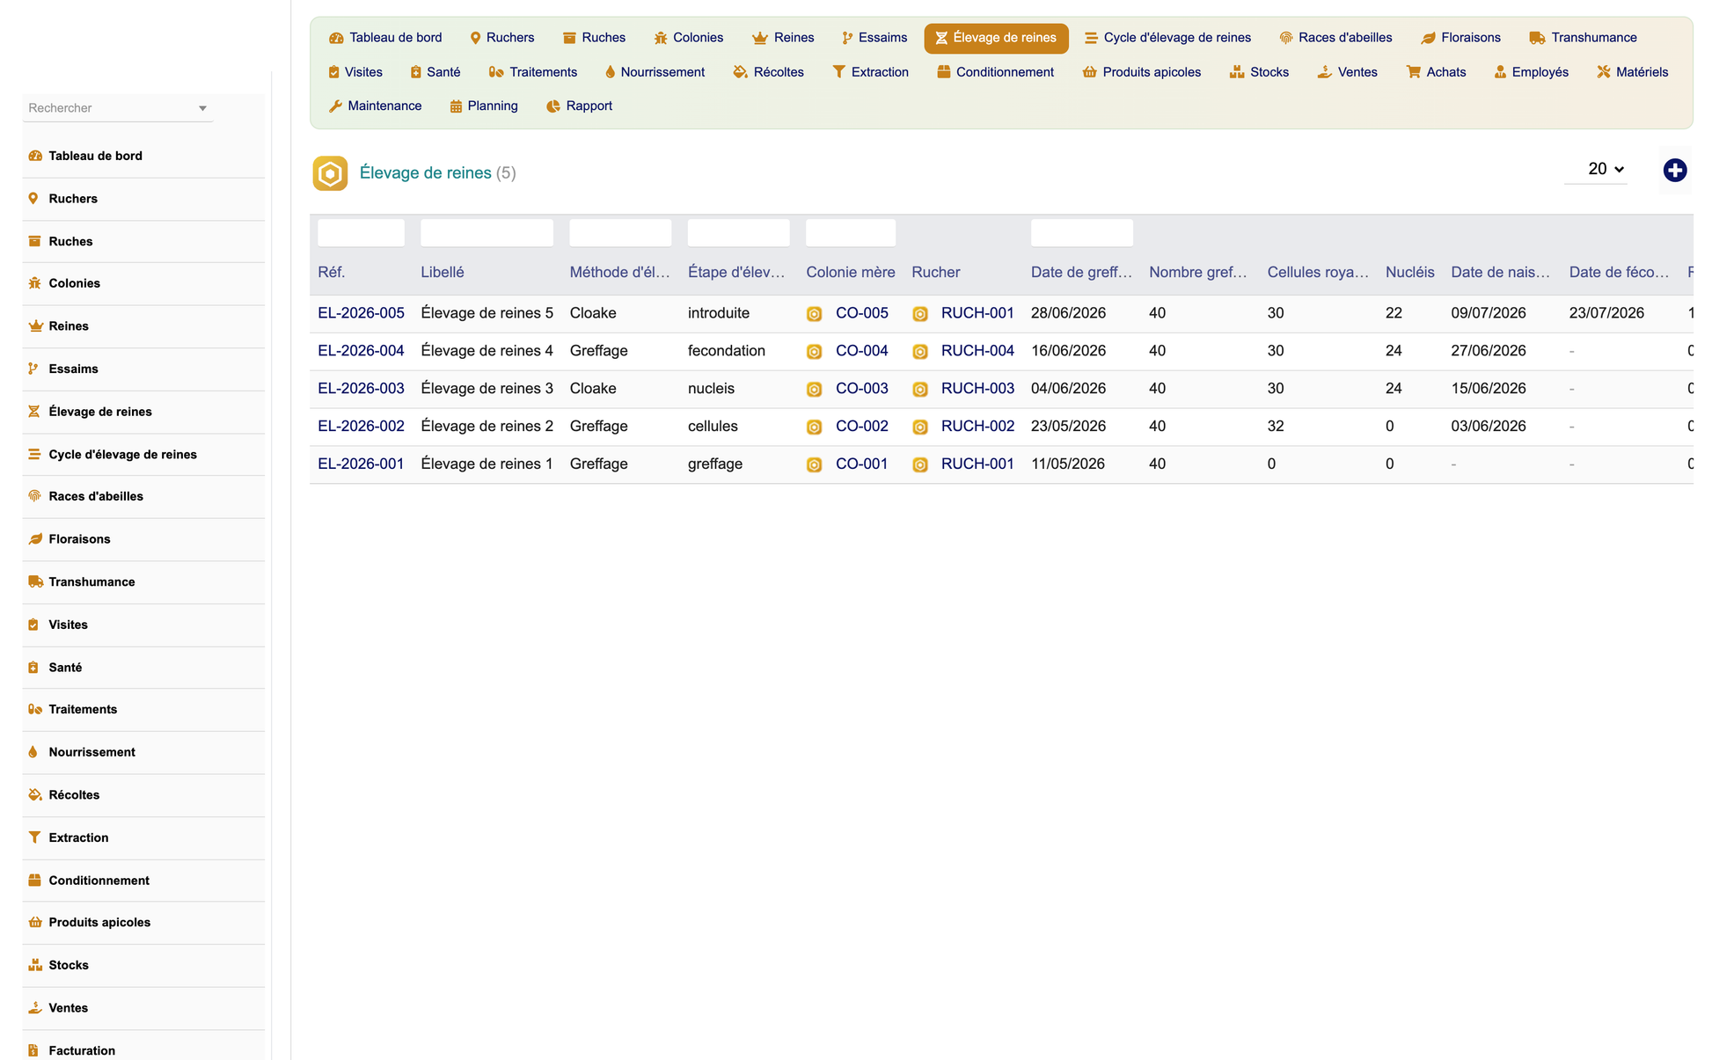Screen dimensions: 1712x1060
Task: Sort by the Colonie mère column header
Action: point(850,273)
